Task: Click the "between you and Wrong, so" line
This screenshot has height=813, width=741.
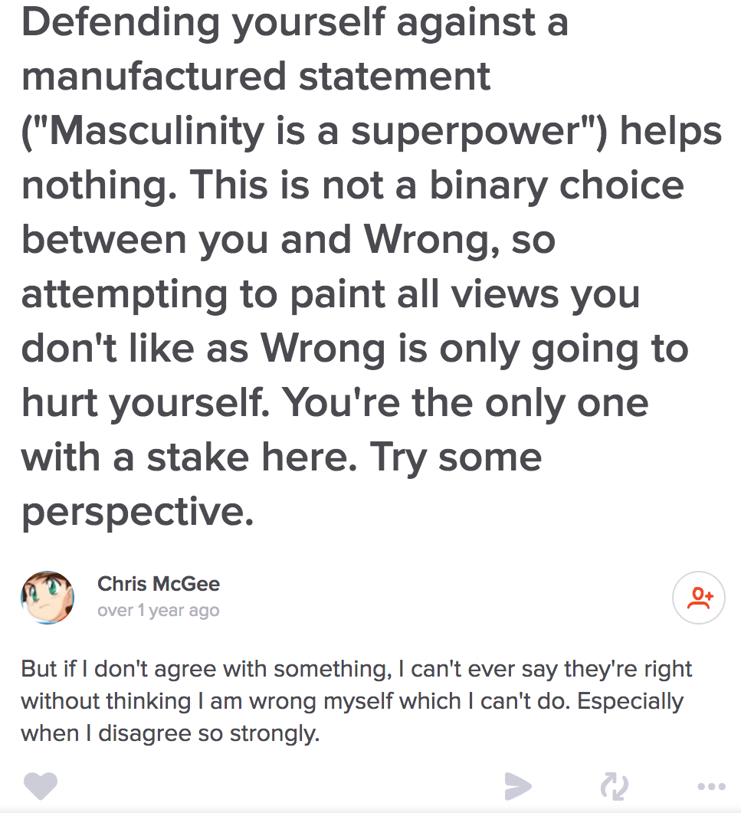Action: 288,240
